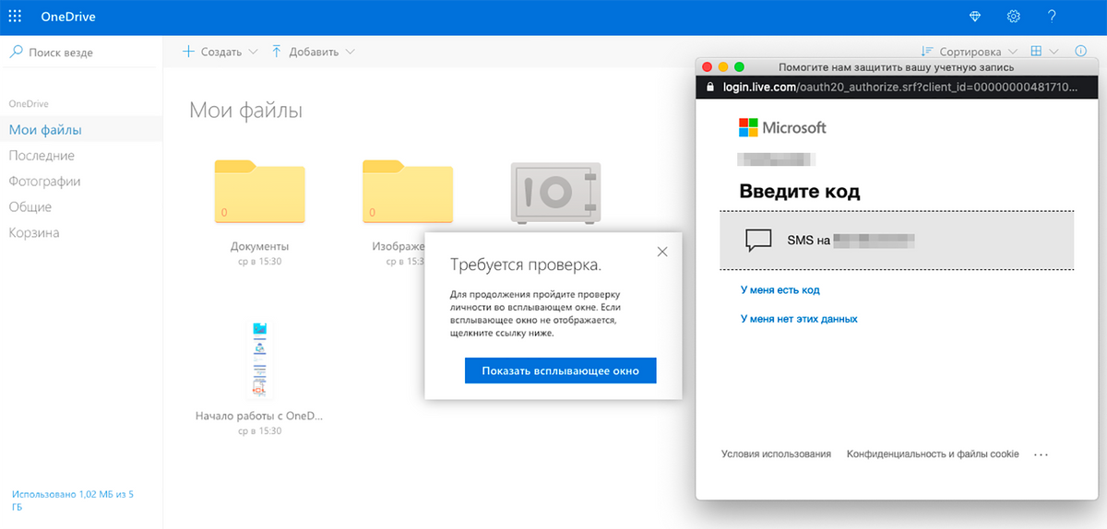The height and width of the screenshot is (529, 1107).
Task: Open the app launcher waffle icon
Action: click(x=15, y=17)
